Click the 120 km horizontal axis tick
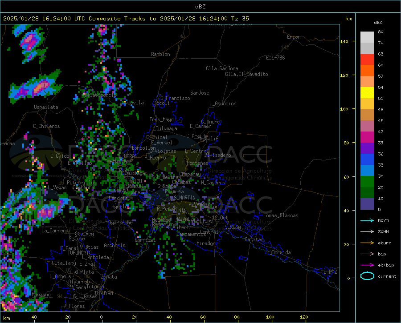This screenshot has height=323, width=401. pyautogui.click(x=304, y=317)
